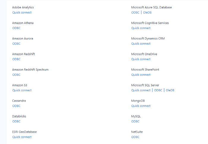
Task: Choose OleDB for Microsoft Azure SQL Database
Action: (147, 12)
